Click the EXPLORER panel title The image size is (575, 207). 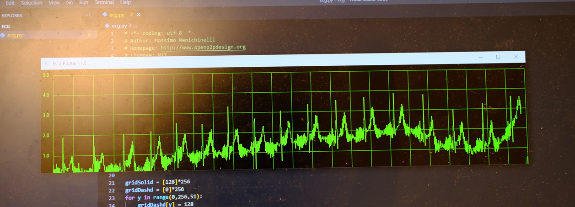coord(11,16)
